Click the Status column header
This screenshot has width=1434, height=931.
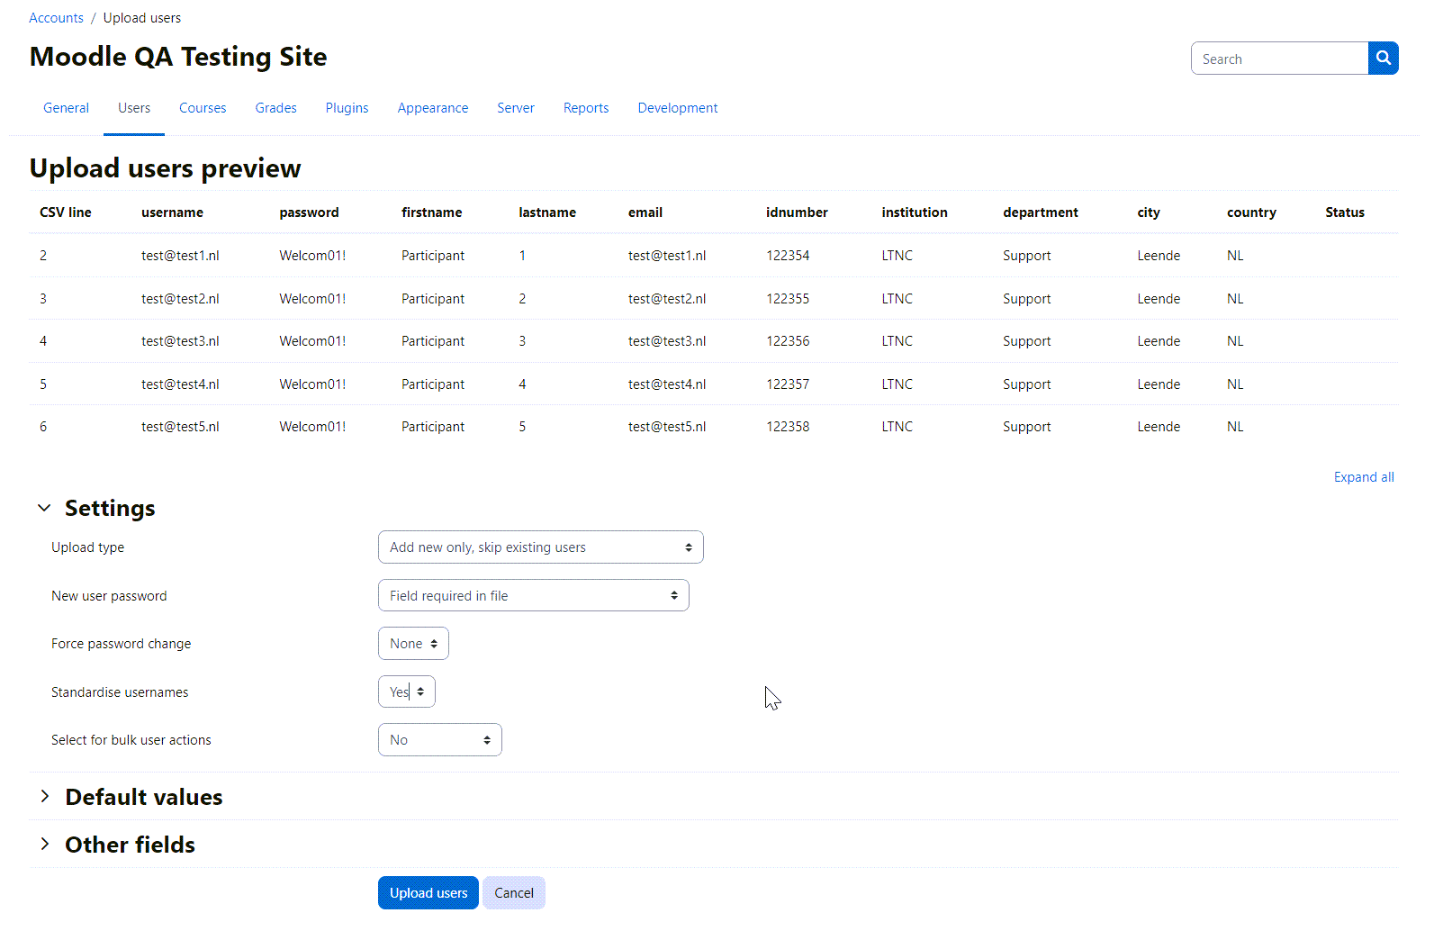click(1345, 212)
